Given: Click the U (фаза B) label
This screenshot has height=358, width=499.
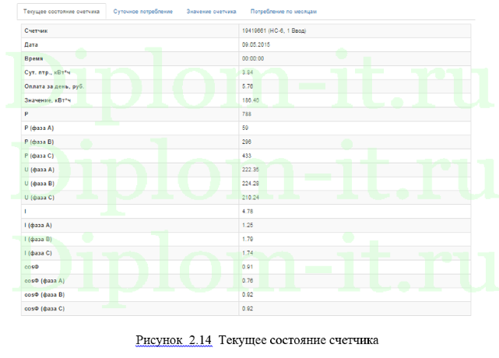Looking at the screenshot, I should [x=40, y=184].
